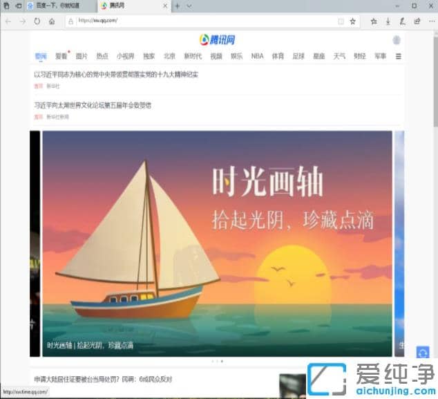Select the 北京 navigation tab
438x399 pixels.
tap(169, 56)
